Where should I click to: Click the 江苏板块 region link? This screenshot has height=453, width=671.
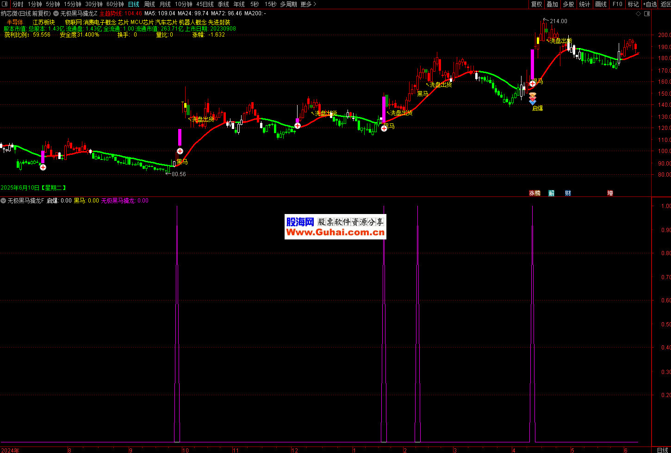[44, 22]
